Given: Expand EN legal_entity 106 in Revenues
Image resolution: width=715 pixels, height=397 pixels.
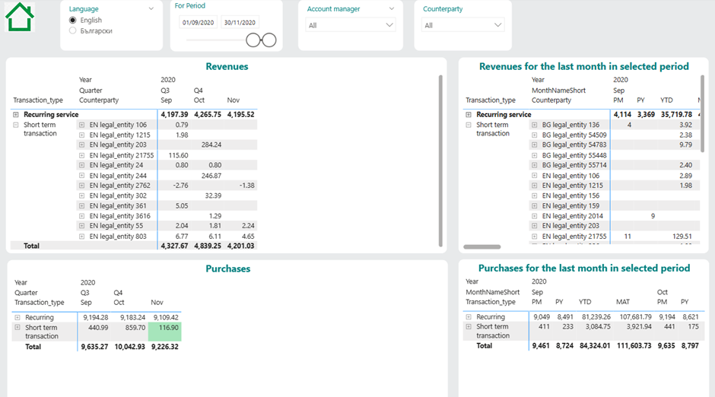Looking at the screenshot, I should click(82, 125).
